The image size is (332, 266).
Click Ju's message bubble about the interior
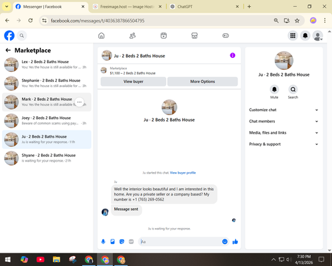[x=164, y=194]
